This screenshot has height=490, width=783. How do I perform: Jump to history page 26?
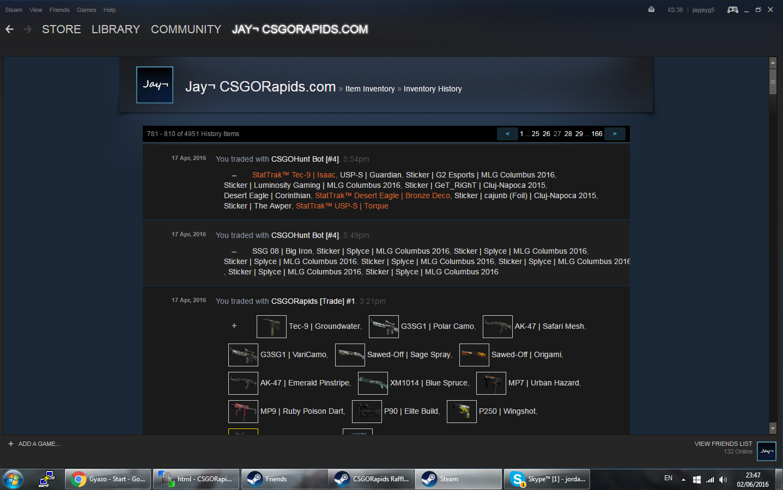point(547,134)
